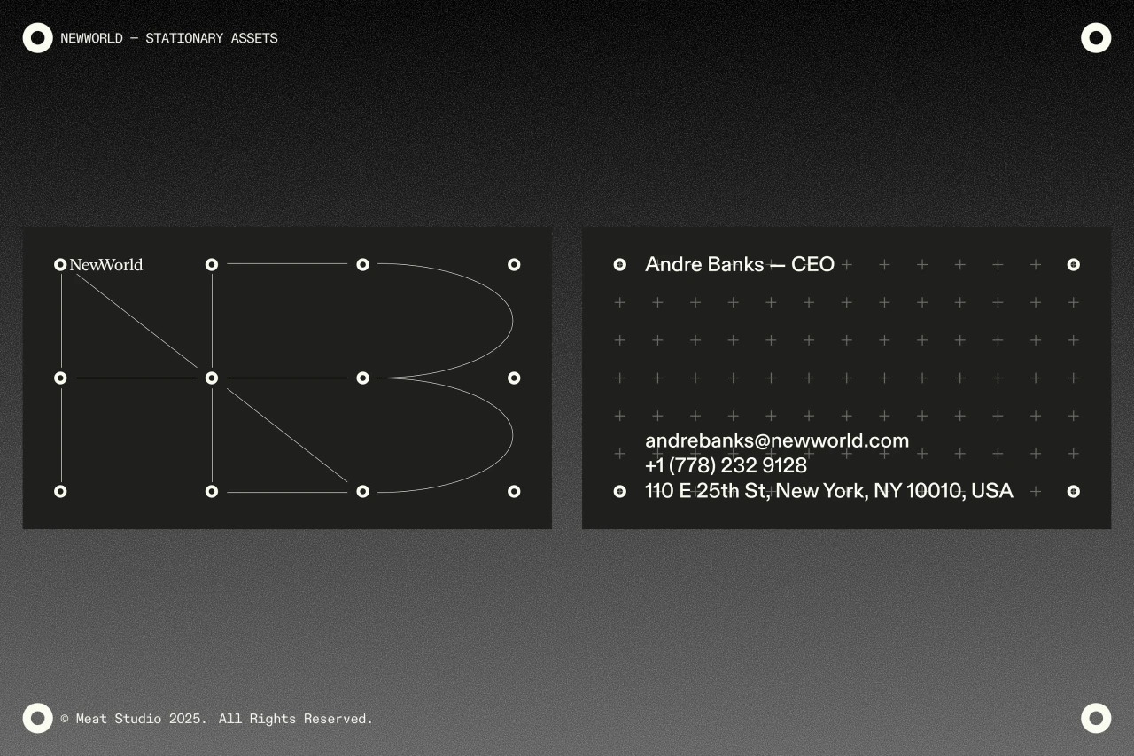The image size is (1134, 756).
Task: Click the bottom-right corner circle icon of the page
Action: click(x=1096, y=718)
